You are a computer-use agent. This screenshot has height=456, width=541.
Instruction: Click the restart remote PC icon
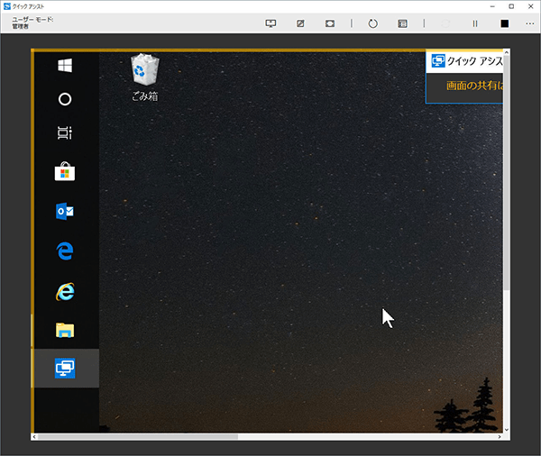pyautogui.click(x=373, y=23)
